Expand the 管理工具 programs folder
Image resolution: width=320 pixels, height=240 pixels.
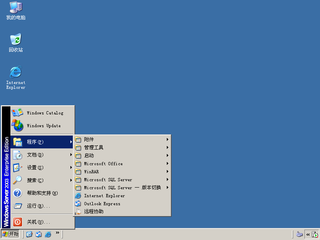[122, 147]
